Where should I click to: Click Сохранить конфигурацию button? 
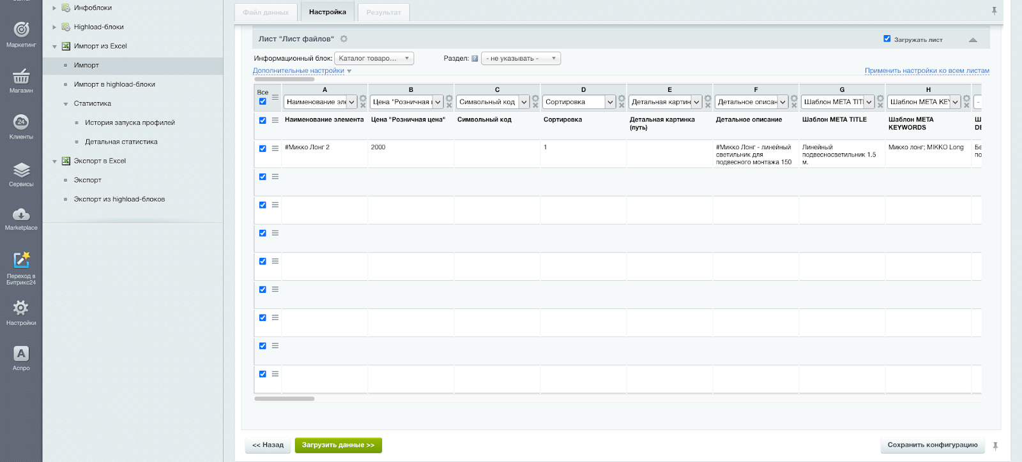933,445
